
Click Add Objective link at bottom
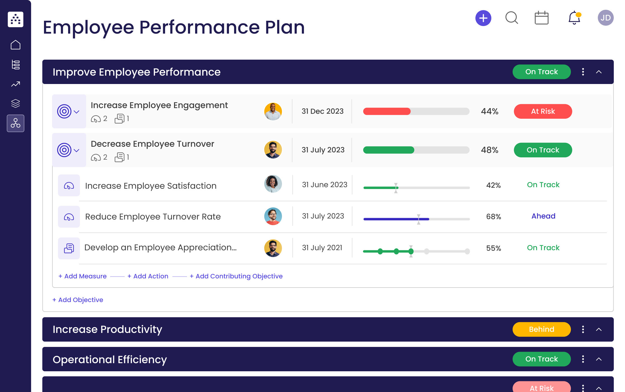(77, 299)
